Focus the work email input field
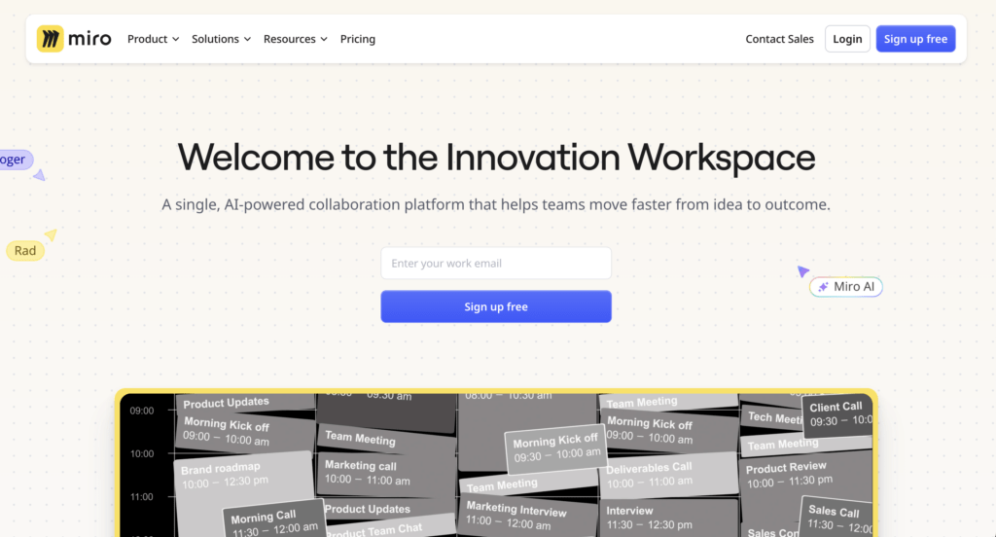The image size is (996, 537). tap(495, 263)
